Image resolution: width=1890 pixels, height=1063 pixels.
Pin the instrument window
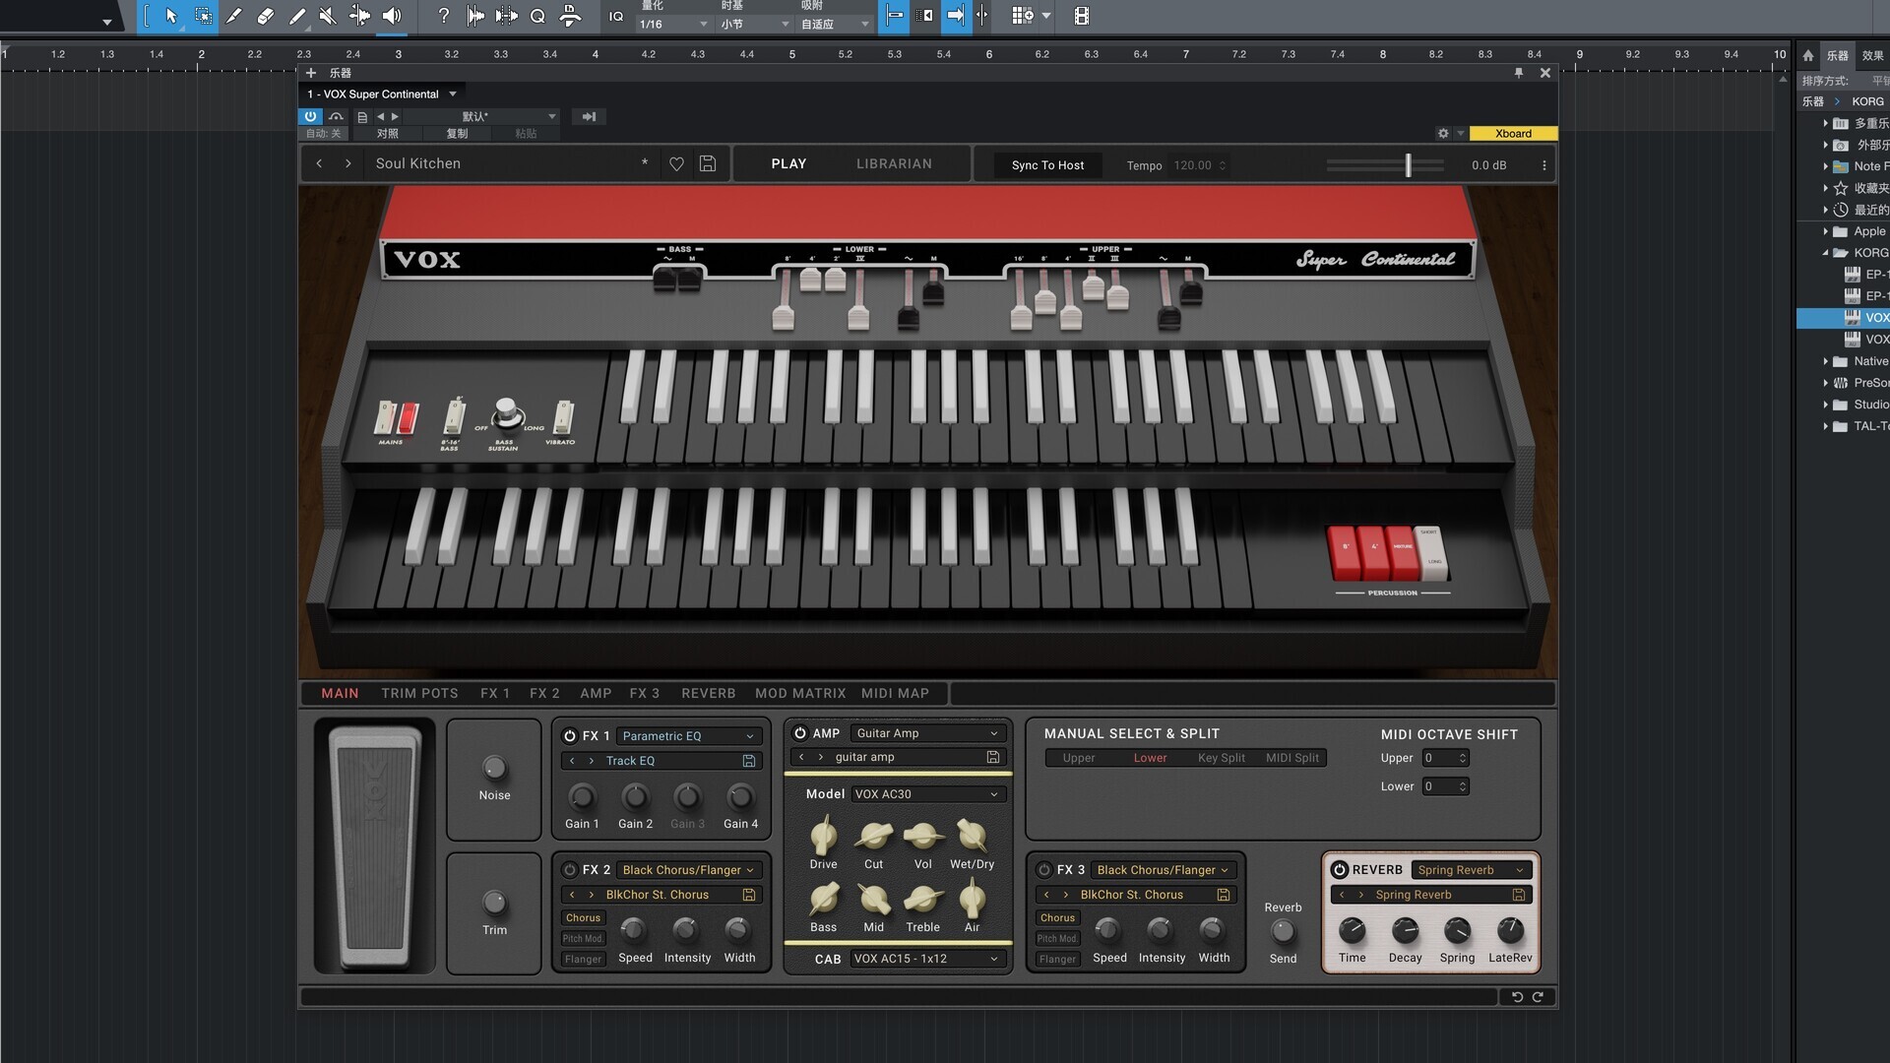pyautogui.click(x=1519, y=73)
